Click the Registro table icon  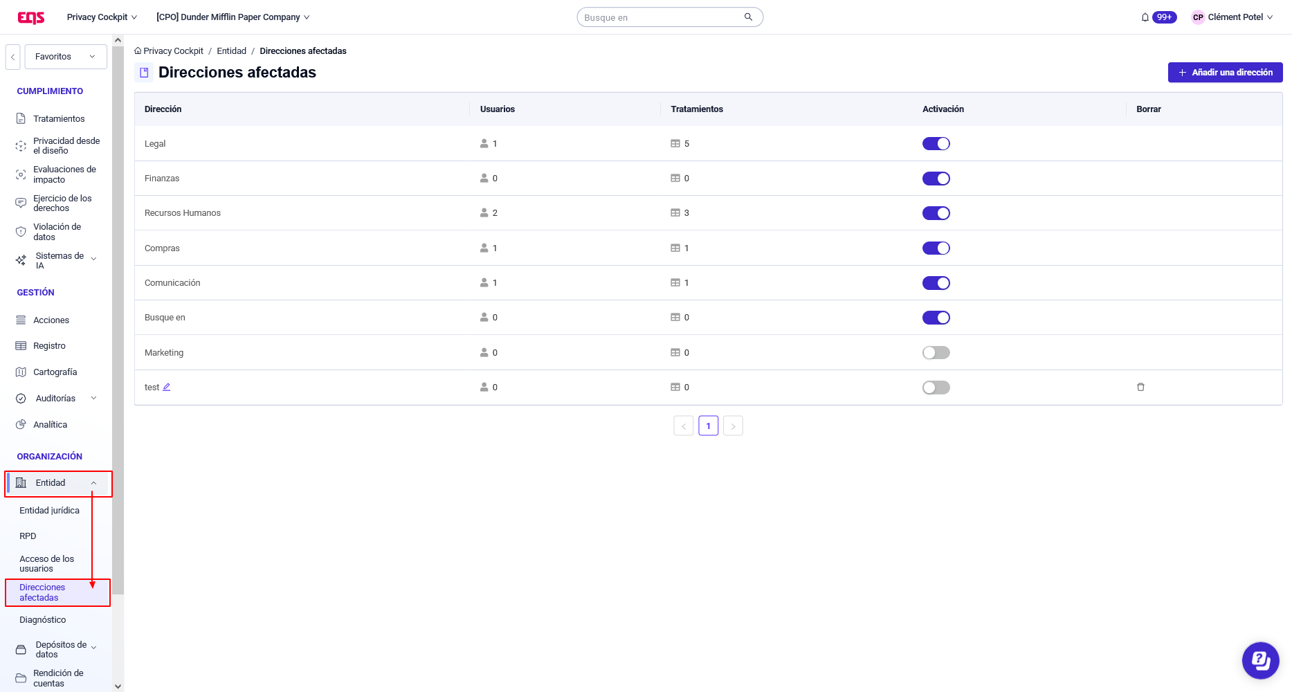click(21, 346)
